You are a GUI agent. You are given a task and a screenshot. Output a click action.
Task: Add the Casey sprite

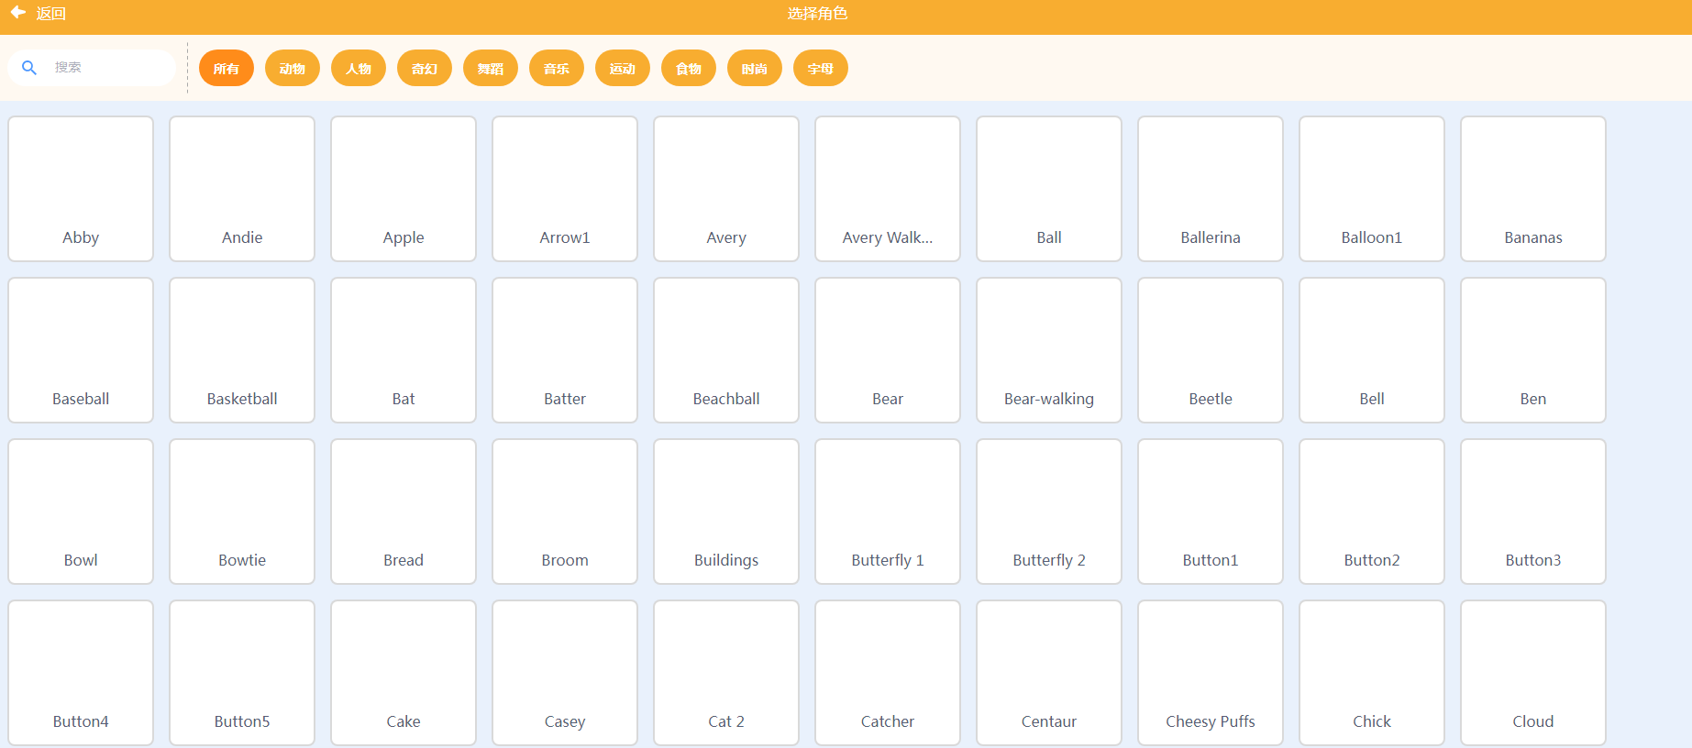tap(565, 673)
